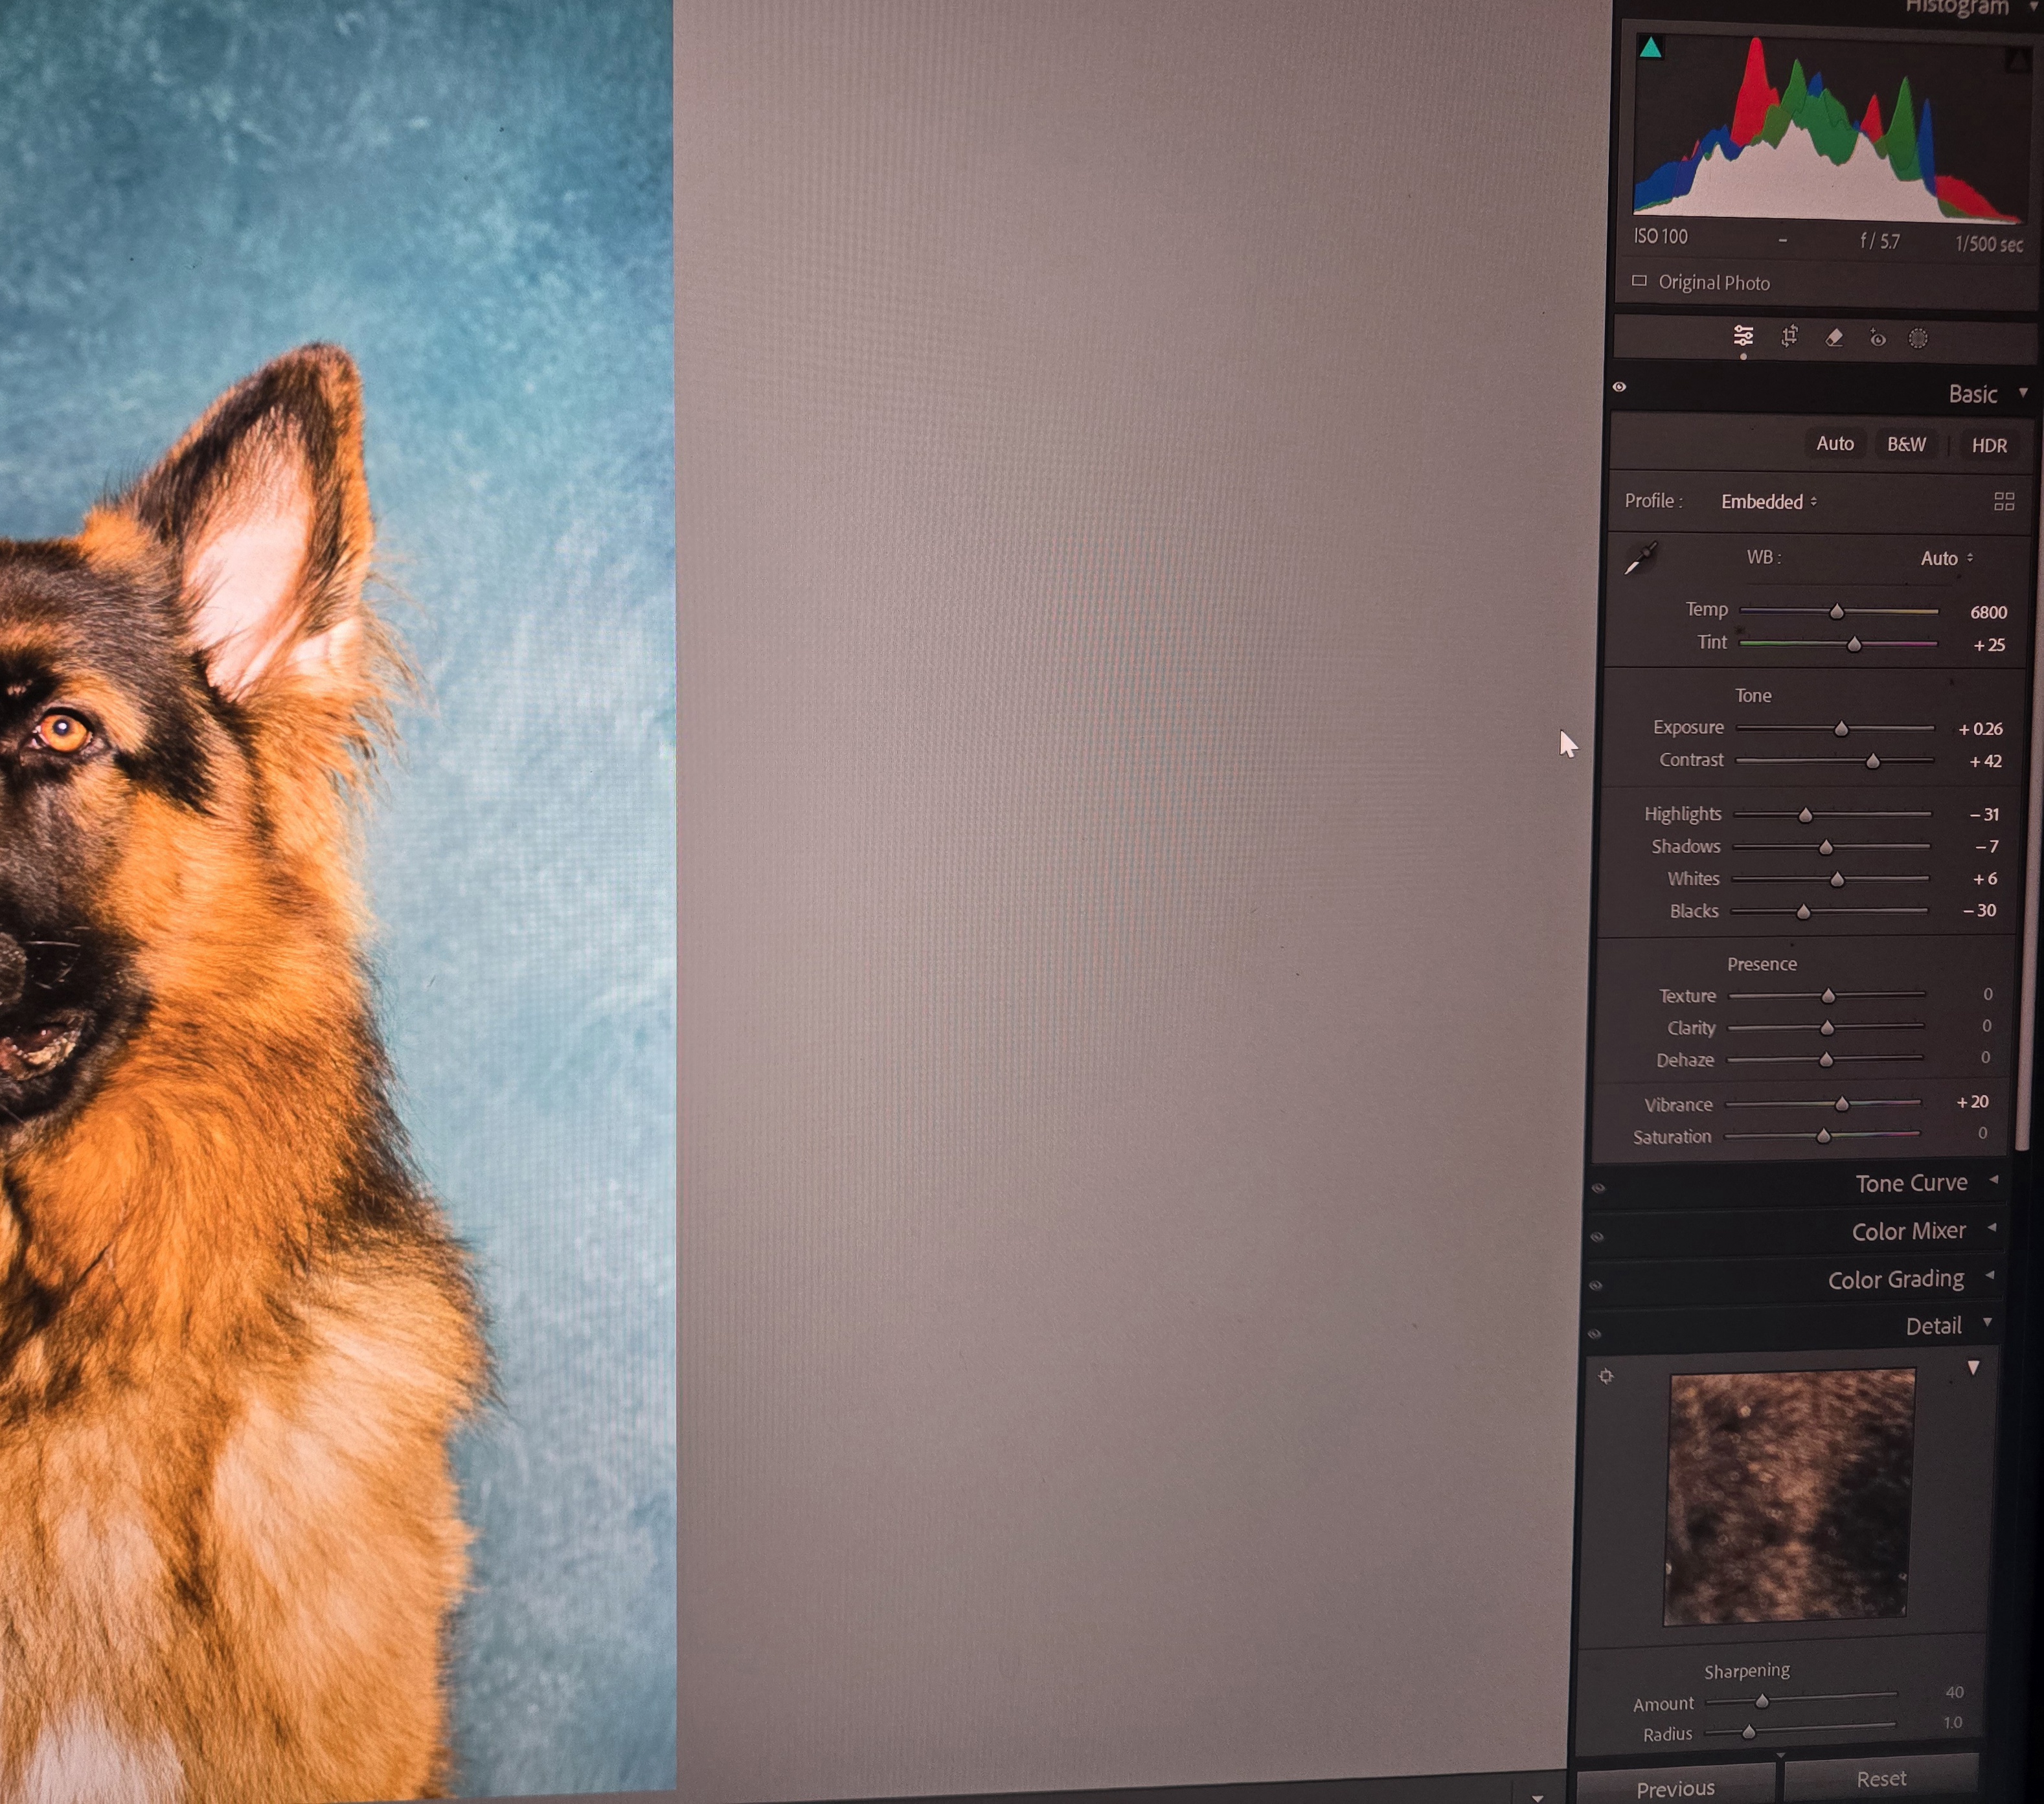Open the Crop and rotate tool
Image resolution: width=2044 pixels, height=1804 pixels.
[1789, 337]
